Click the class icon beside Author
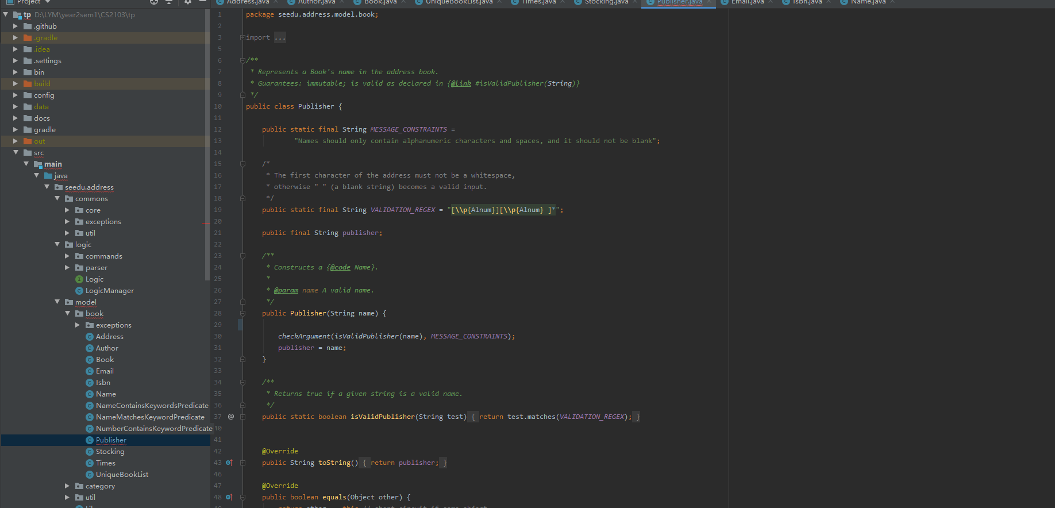 pyautogui.click(x=90, y=348)
